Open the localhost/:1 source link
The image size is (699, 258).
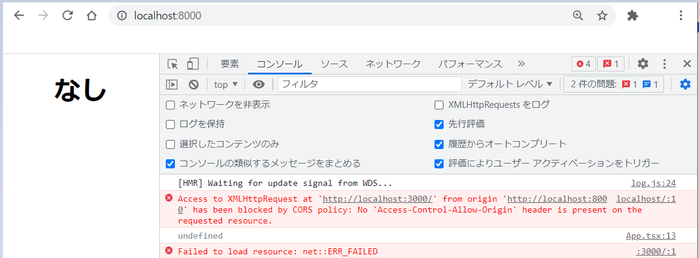(646, 199)
